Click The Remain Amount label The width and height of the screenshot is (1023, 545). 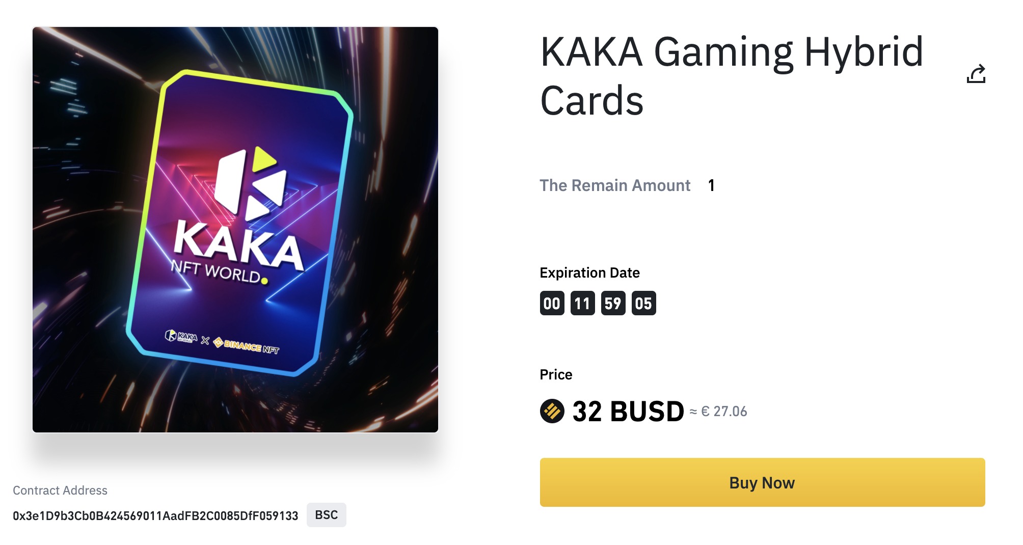coord(615,185)
